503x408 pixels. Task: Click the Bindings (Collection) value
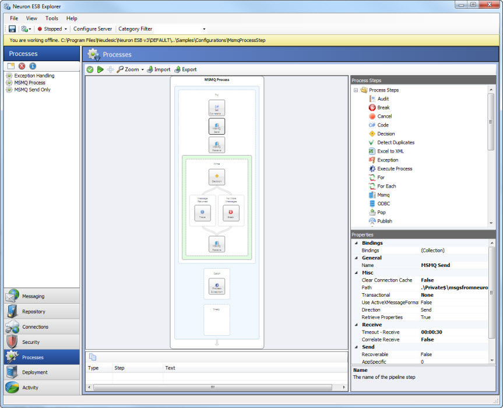[x=454, y=250]
